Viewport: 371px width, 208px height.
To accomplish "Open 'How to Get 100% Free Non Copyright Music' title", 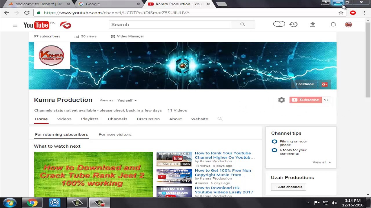I will 223,173.
